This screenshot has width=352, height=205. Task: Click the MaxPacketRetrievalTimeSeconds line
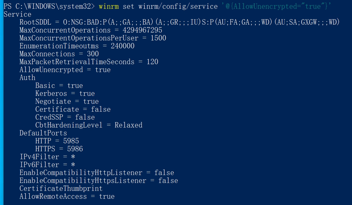coord(89,62)
